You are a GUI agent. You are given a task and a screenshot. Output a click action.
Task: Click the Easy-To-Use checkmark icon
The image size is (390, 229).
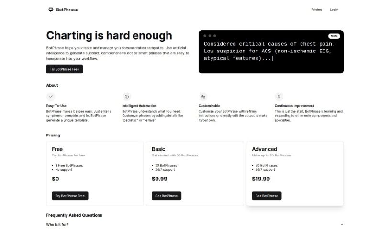(x=51, y=96)
